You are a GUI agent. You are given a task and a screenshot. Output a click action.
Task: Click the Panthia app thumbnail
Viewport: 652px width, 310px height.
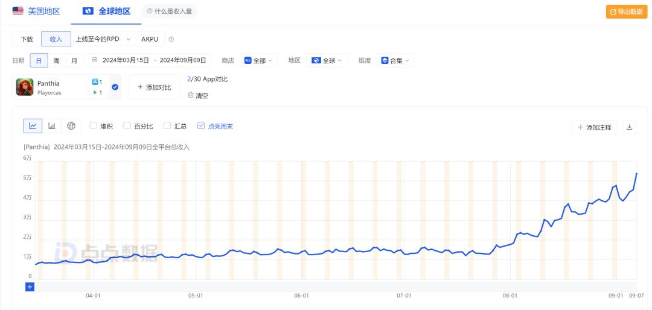(x=25, y=87)
